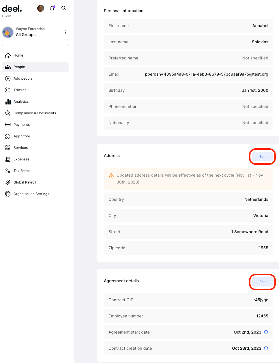The width and height of the screenshot is (279, 363).
Task: Navigate to Services
Action: (20, 148)
